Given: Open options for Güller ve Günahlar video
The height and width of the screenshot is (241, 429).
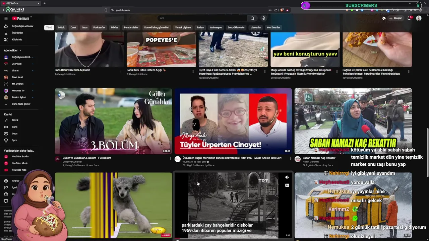Looking at the screenshot, I should click(x=170, y=158).
